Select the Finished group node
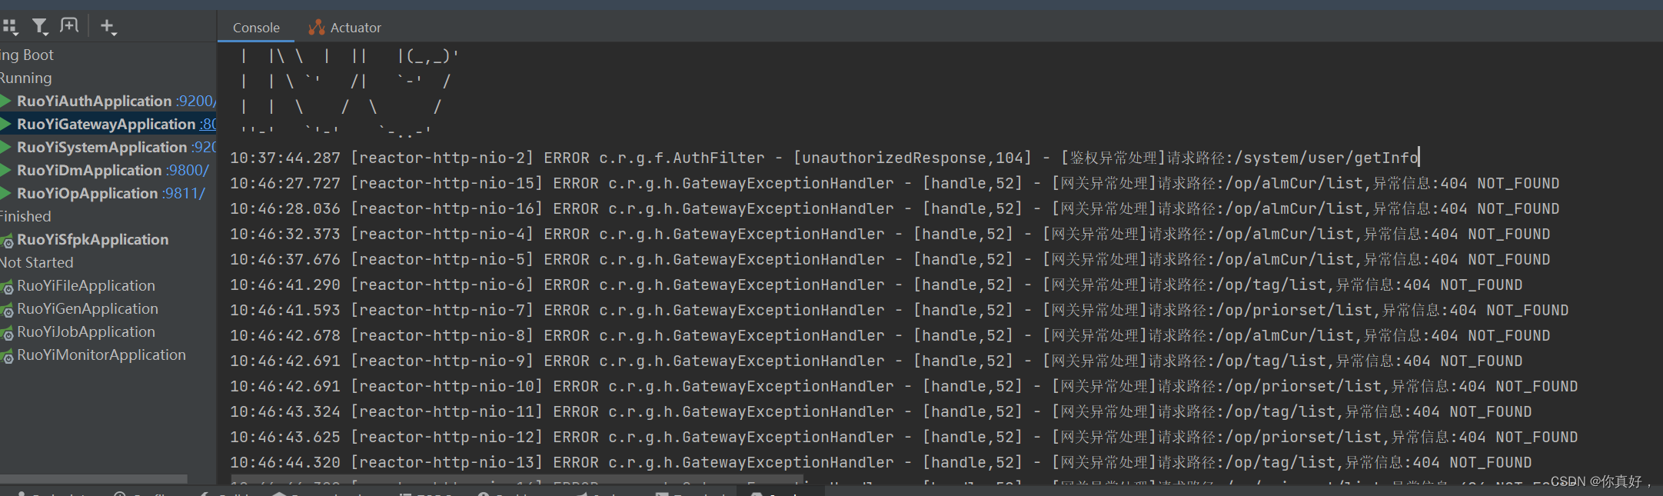 [x=25, y=216]
